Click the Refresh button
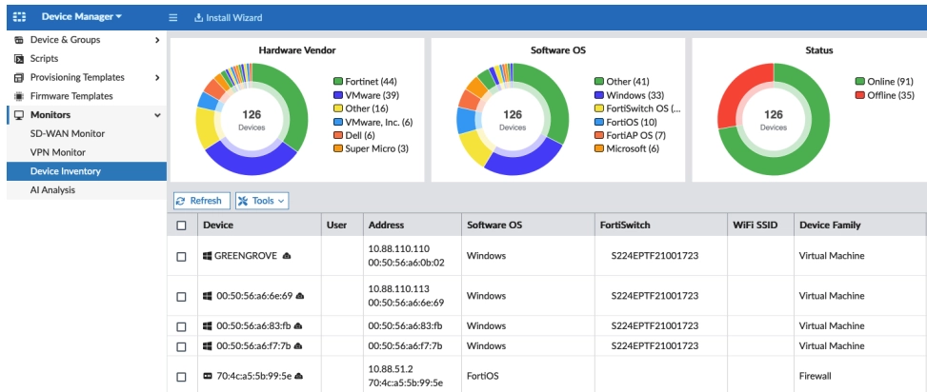The image size is (927, 392). (x=202, y=201)
